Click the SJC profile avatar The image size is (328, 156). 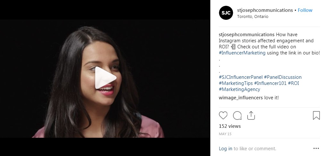[226, 13]
